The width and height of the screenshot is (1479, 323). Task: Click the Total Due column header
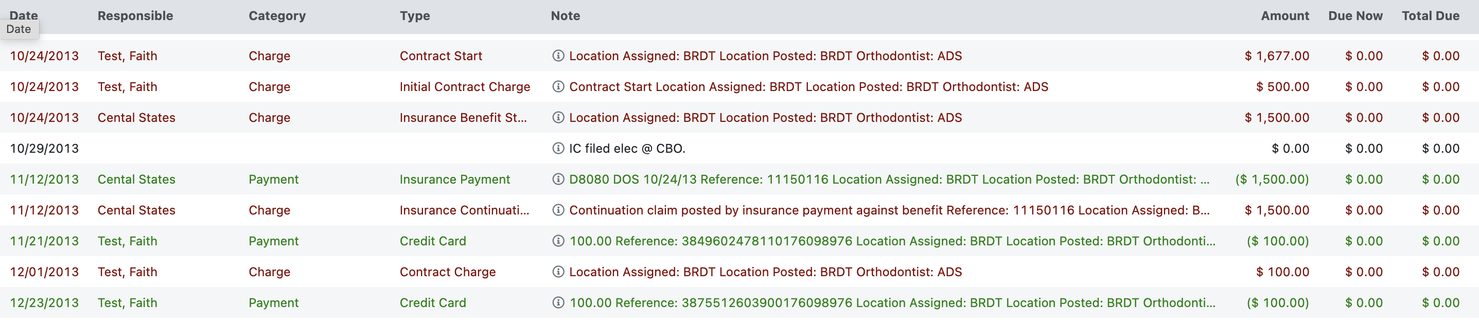pos(1430,16)
